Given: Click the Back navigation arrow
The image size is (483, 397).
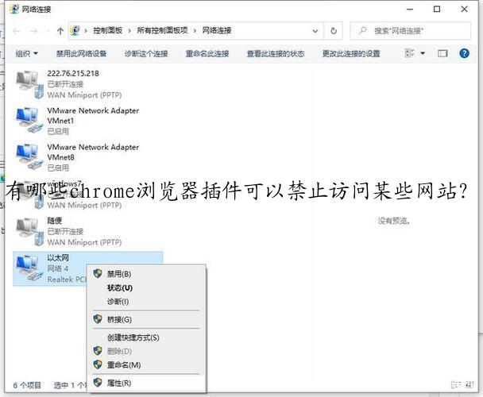Looking at the screenshot, I should [x=17, y=31].
